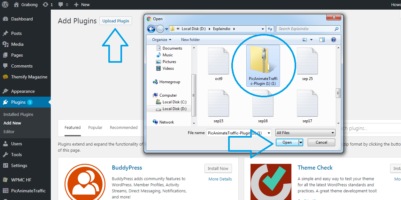Open the New content menu
The image size is (401, 200).
click(x=82, y=4)
